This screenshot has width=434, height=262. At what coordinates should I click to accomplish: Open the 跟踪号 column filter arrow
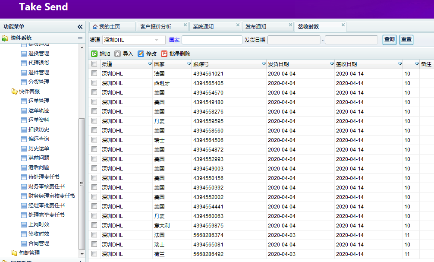tap(264, 64)
